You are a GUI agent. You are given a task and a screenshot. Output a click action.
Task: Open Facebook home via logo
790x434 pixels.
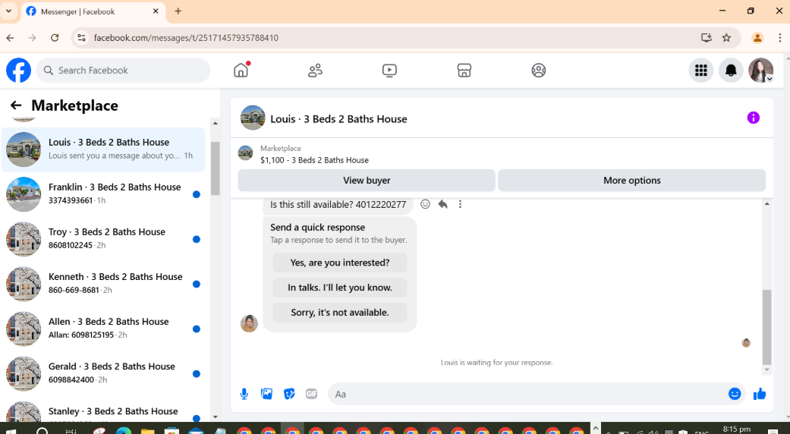19,71
